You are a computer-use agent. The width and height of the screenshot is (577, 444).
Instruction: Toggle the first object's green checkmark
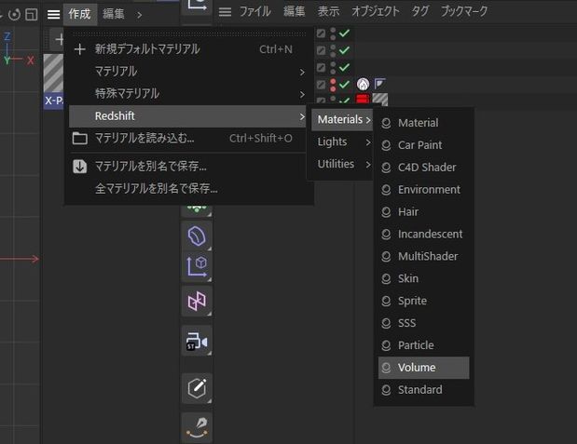[x=345, y=34]
